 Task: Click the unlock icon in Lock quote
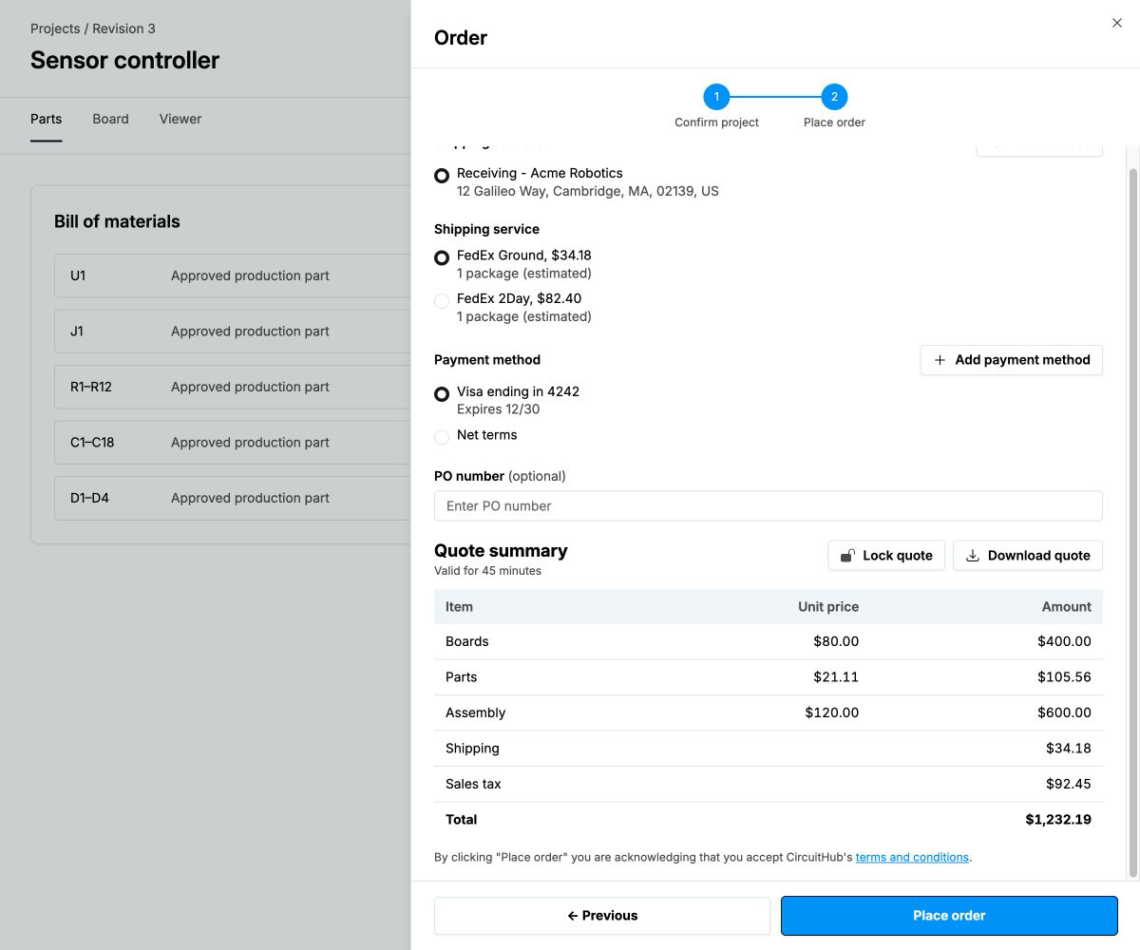(847, 556)
